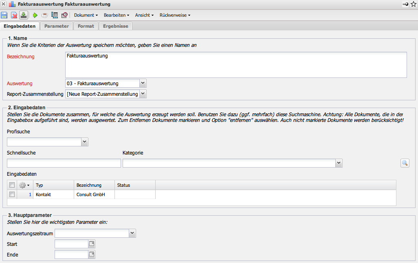Click the bar chart icon in title

[12, 4]
